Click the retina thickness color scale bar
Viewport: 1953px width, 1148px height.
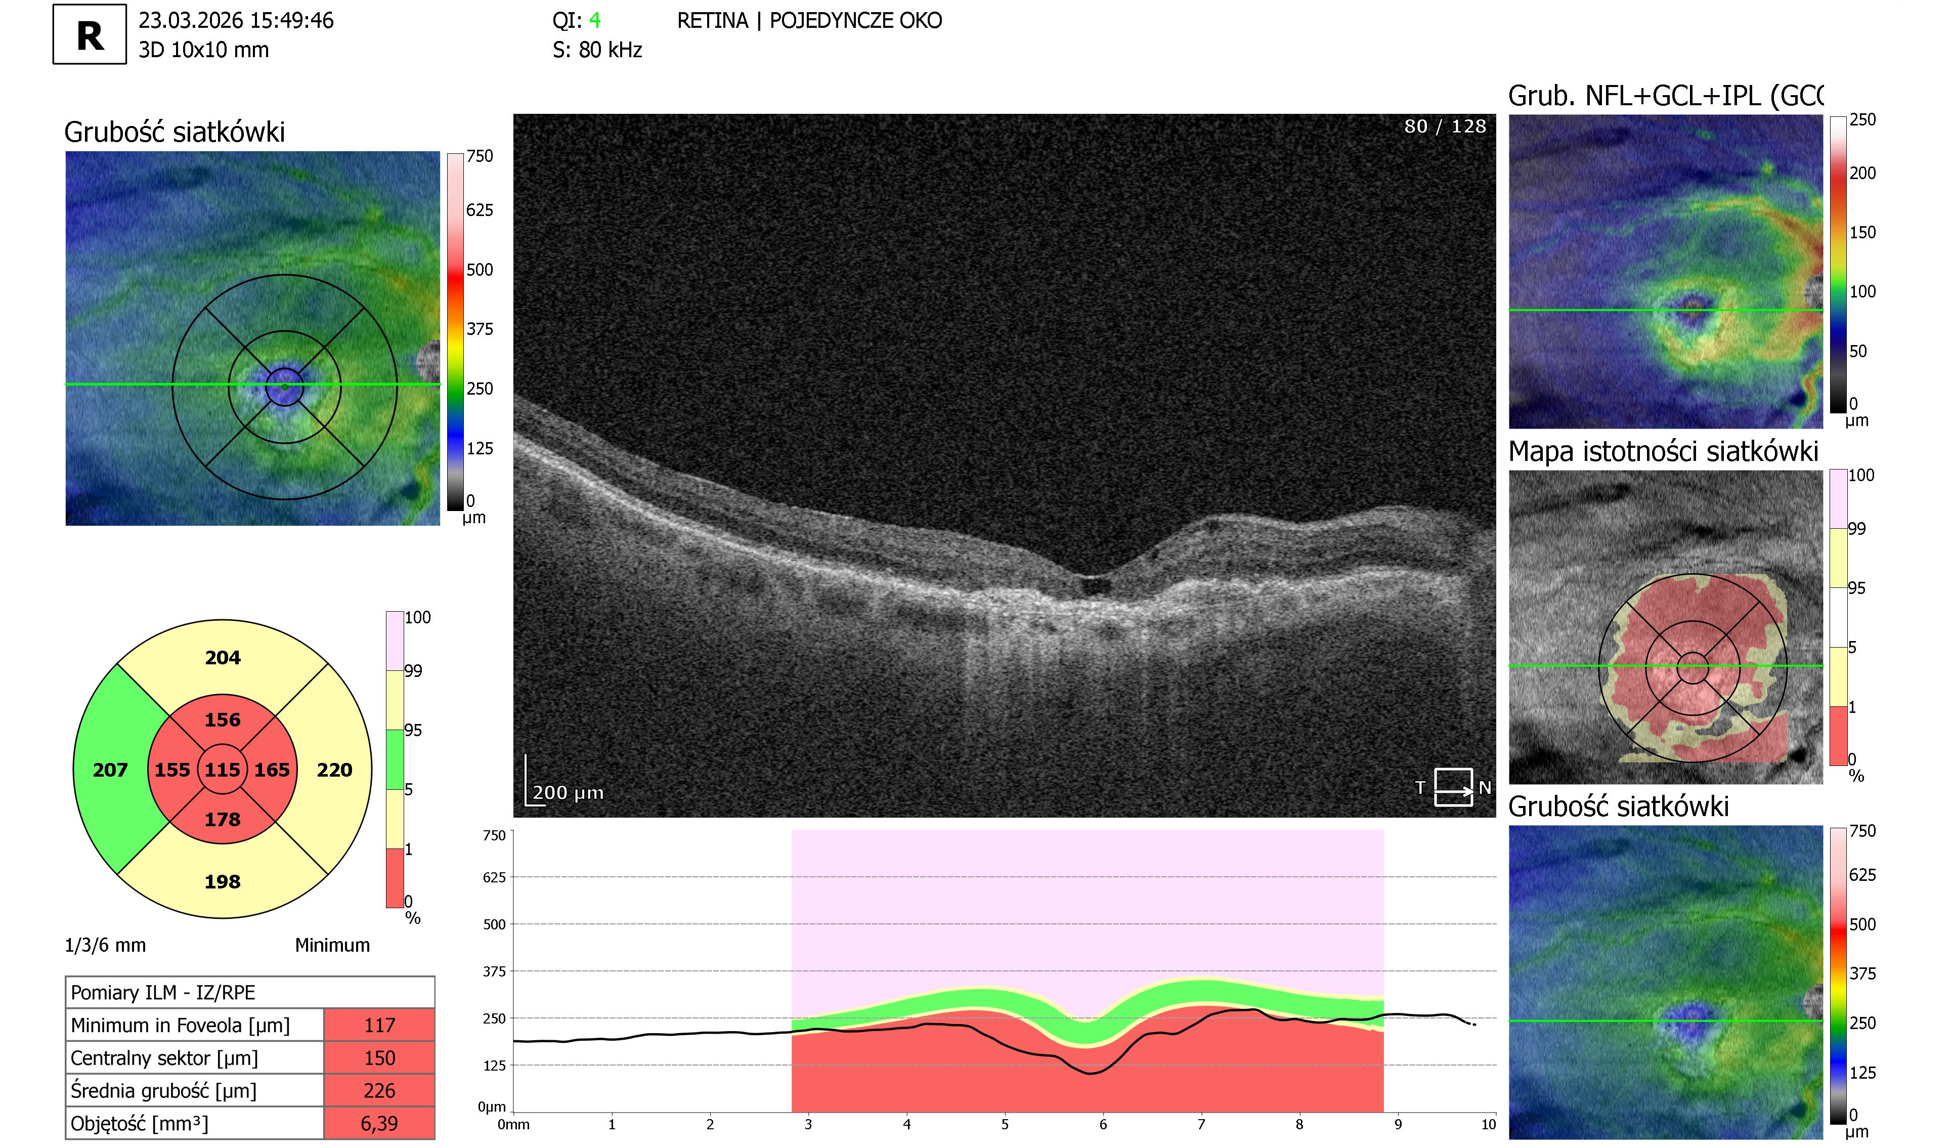coord(455,332)
